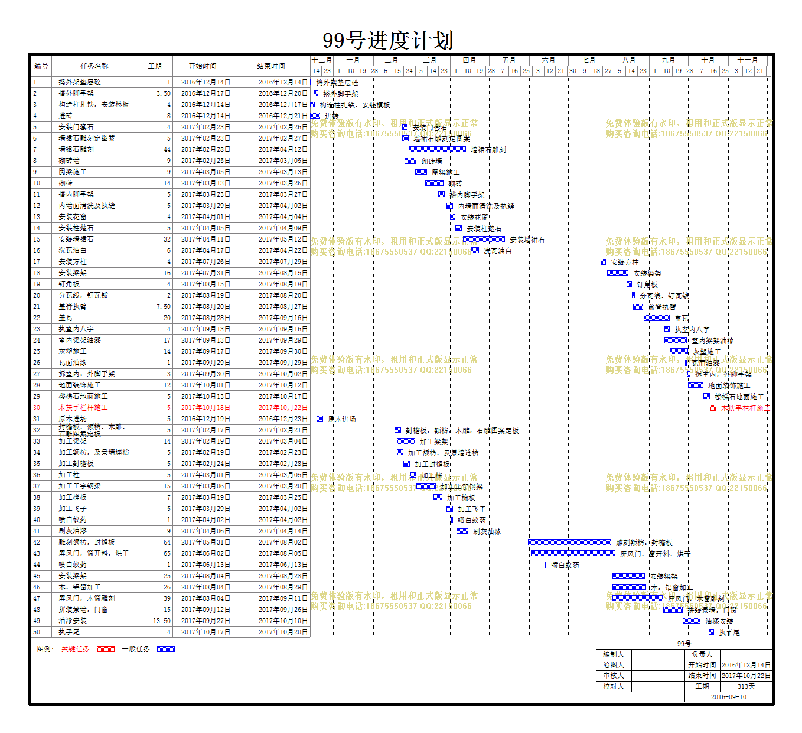Image resolution: width=802 pixels, height=733 pixels.
Task: Select the Gantt bar for 屏风门,窗开料,烘干
Action: click(573, 553)
